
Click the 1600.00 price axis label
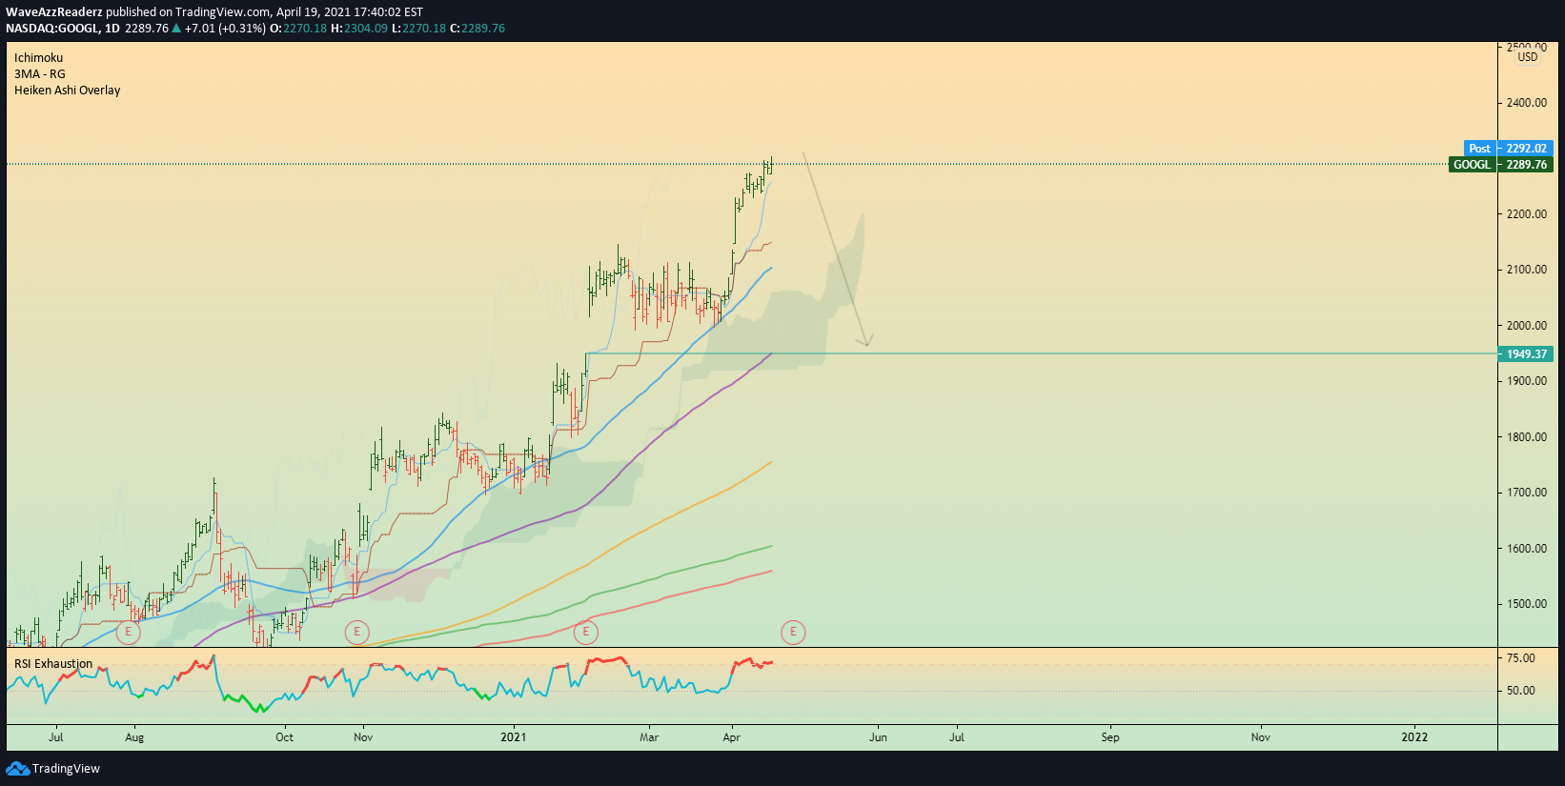(x=1527, y=549)
